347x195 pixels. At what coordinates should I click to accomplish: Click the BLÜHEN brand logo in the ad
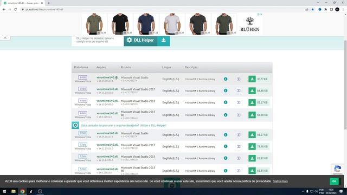250,24
